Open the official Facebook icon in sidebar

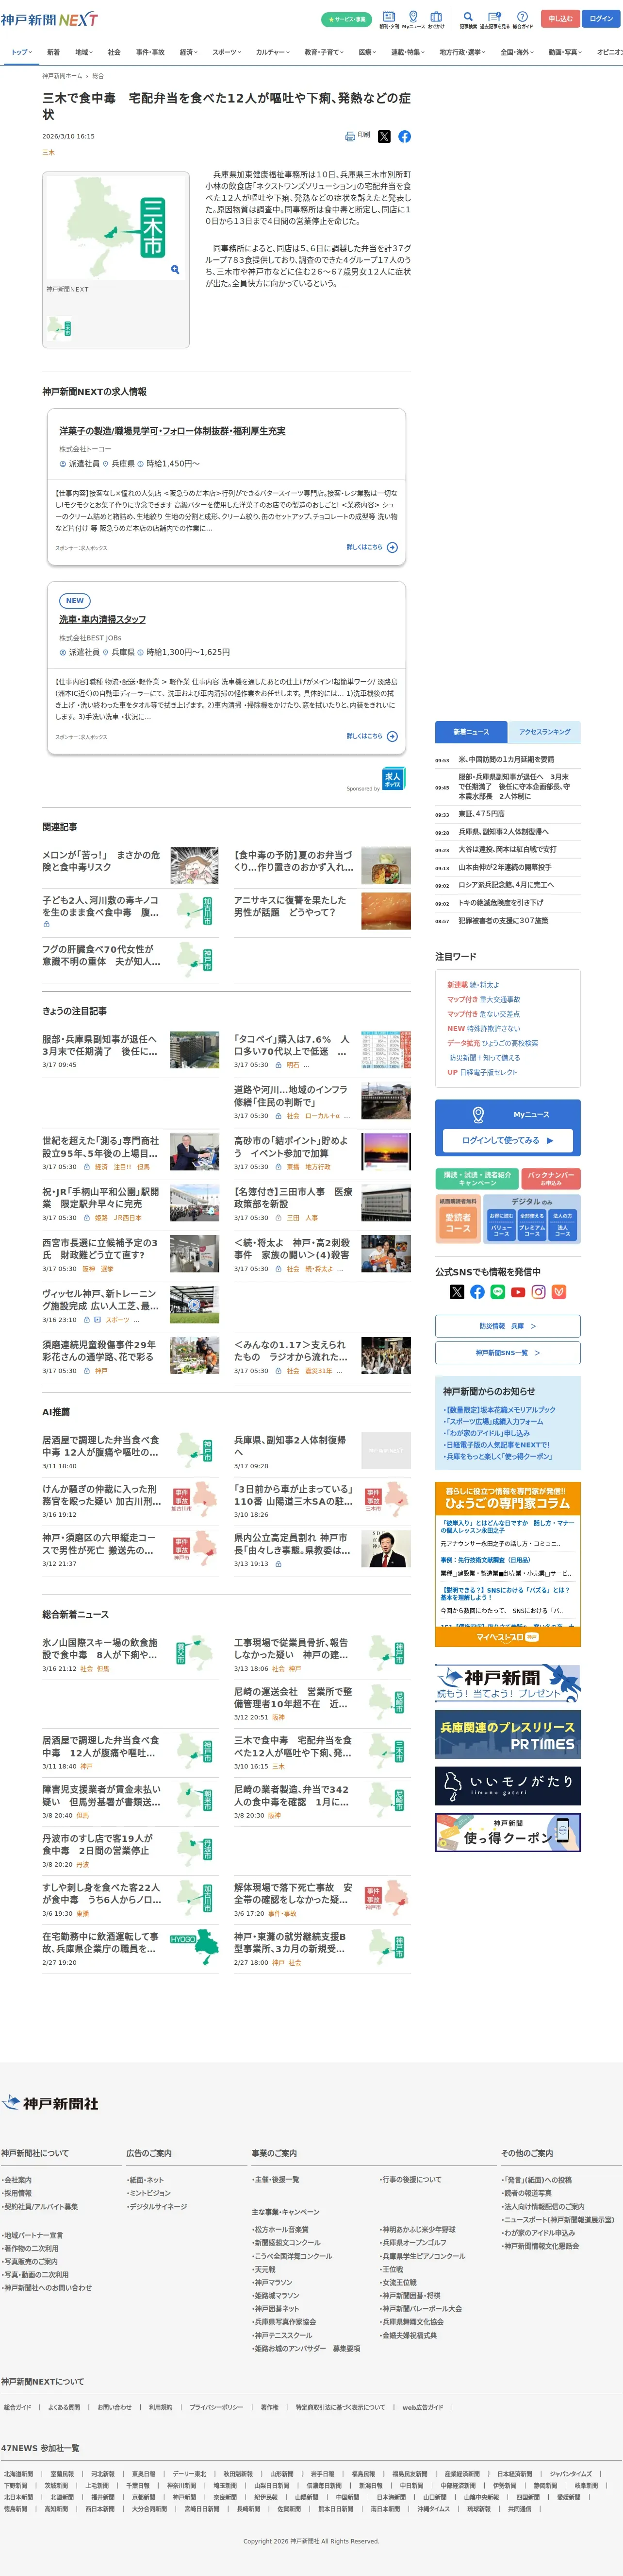click(477, 1292)
